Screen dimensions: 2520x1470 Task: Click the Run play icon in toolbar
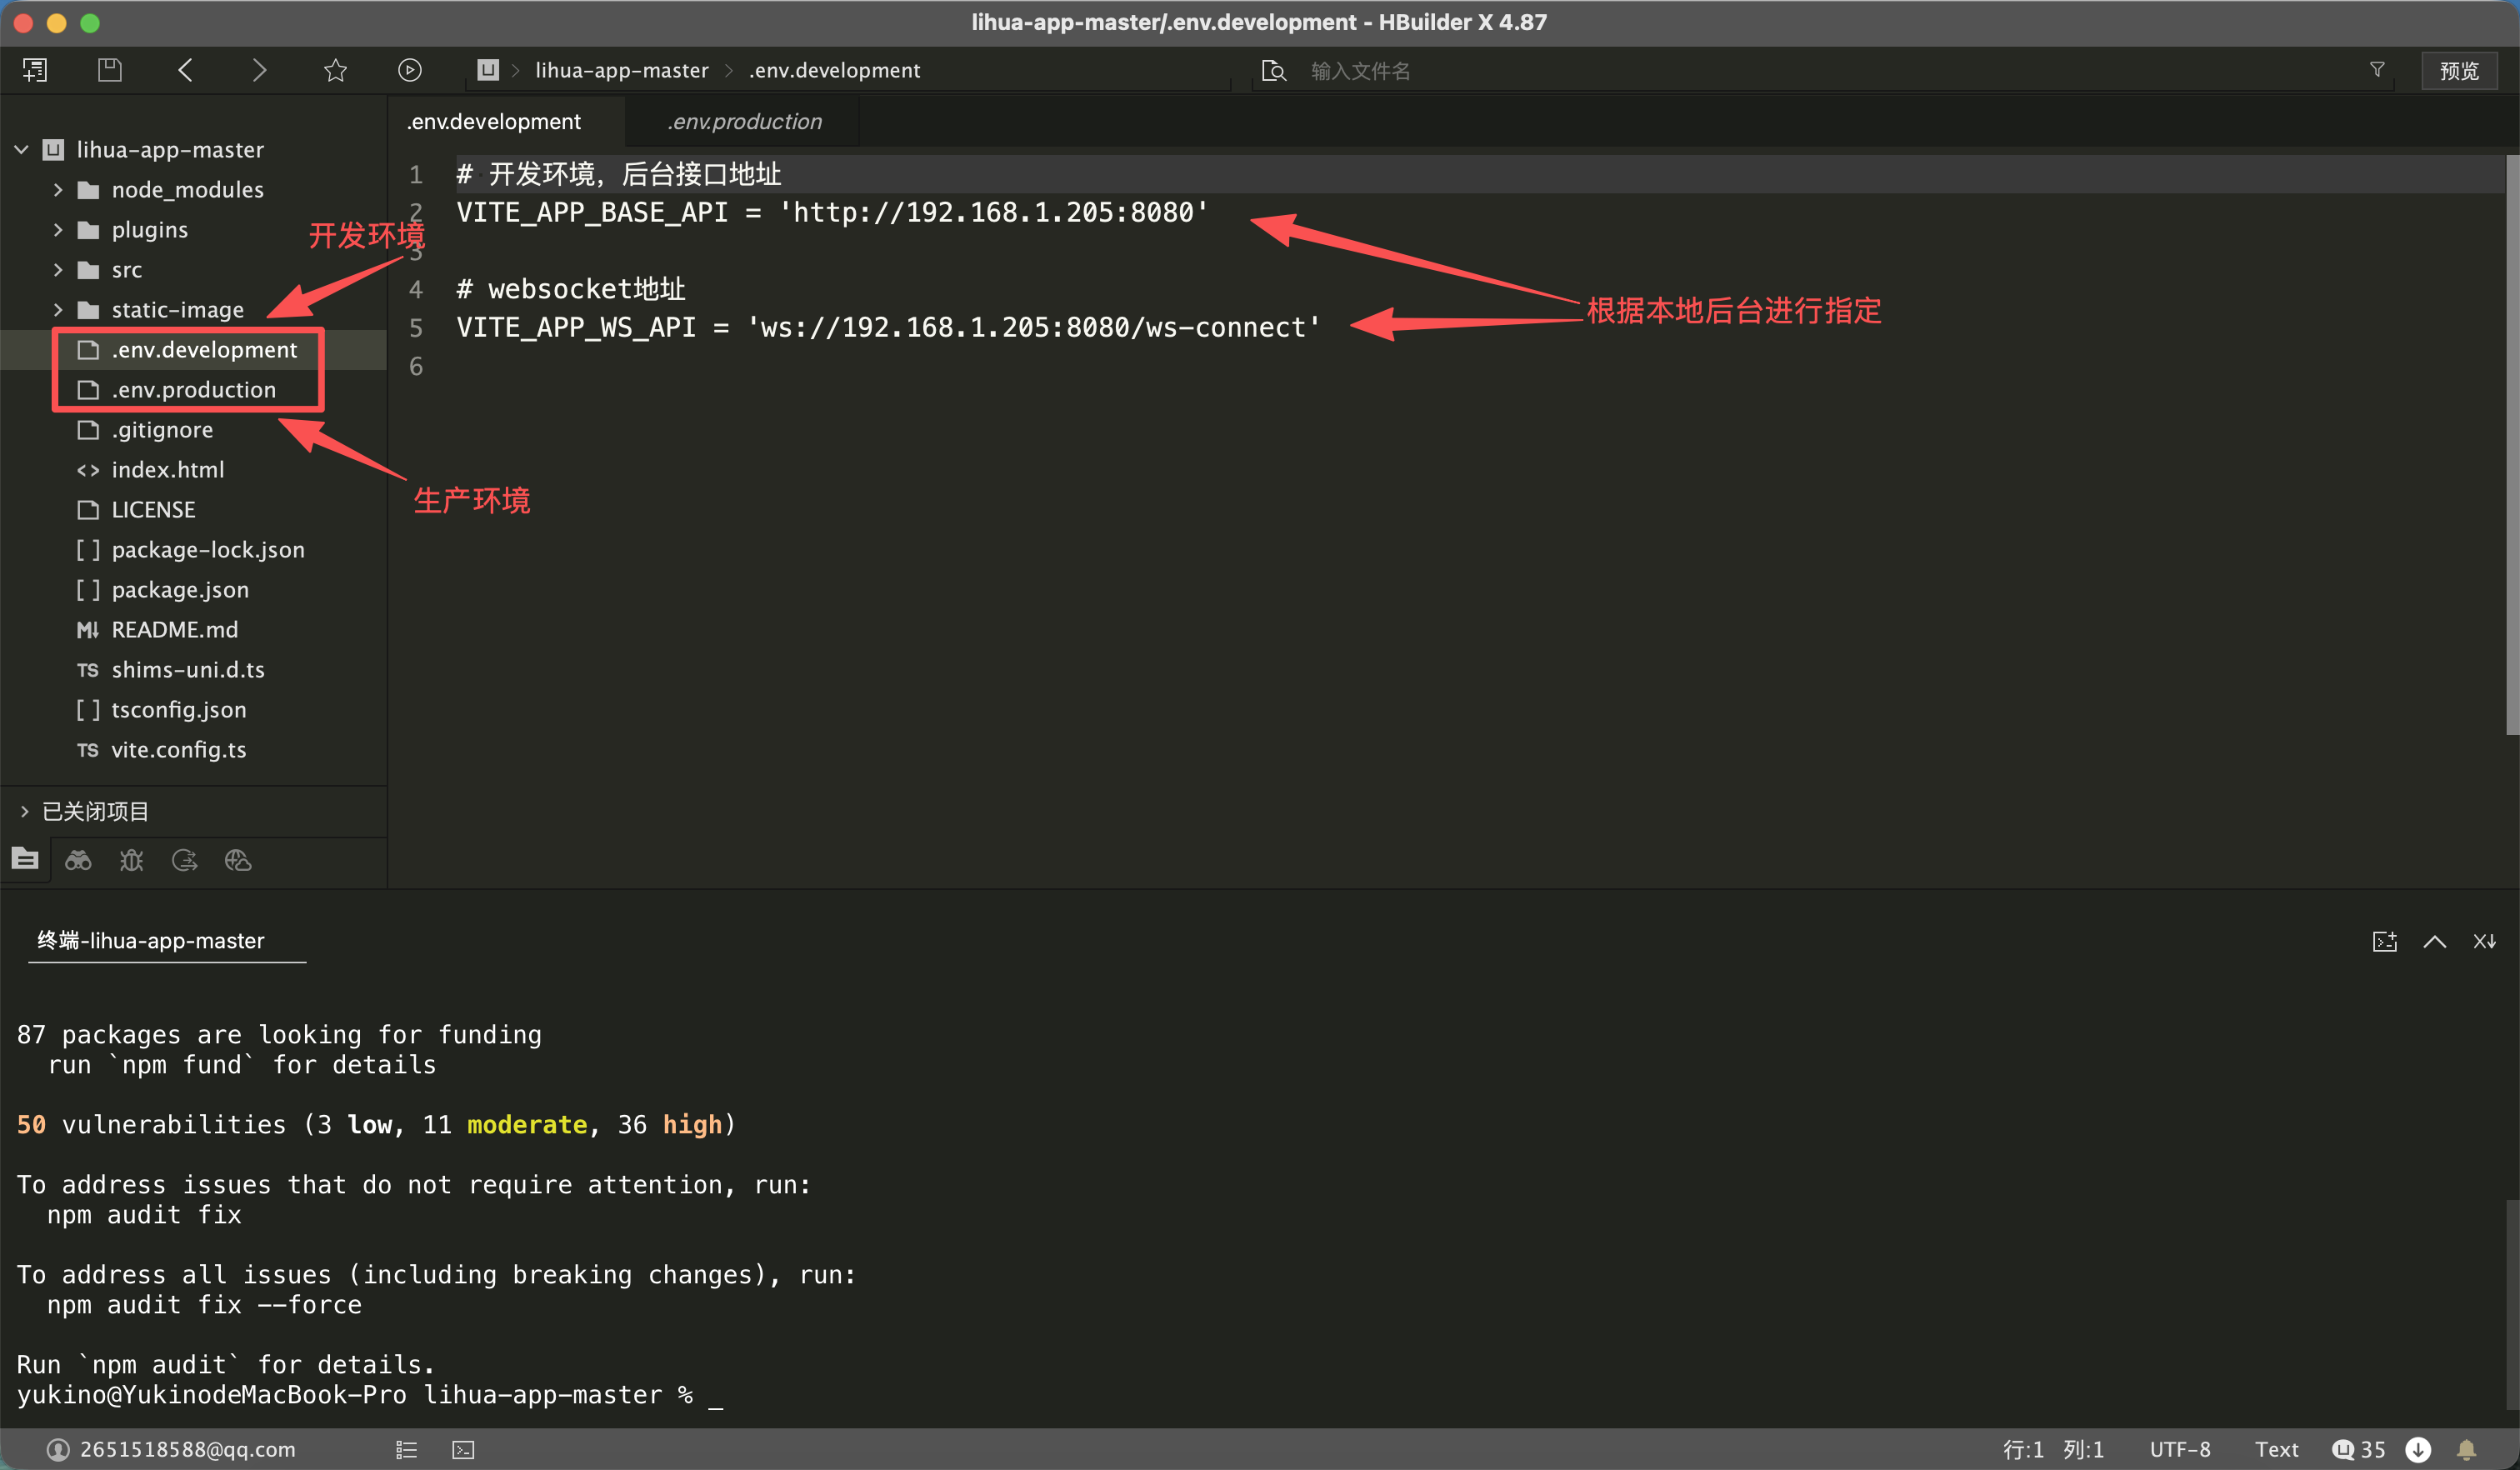coord(410,70)
